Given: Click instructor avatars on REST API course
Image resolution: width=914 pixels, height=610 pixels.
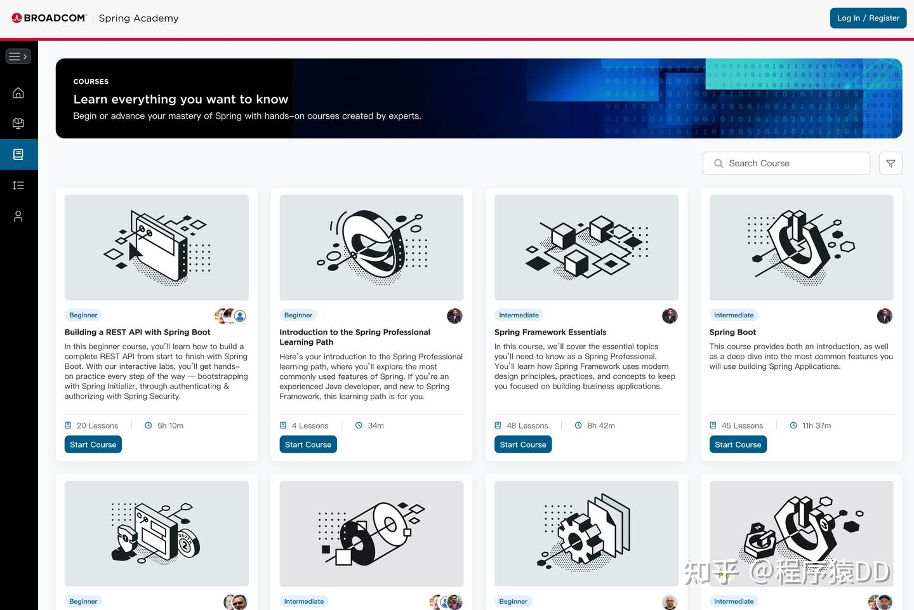Looking at the screenshot, I should coord(231,315).
